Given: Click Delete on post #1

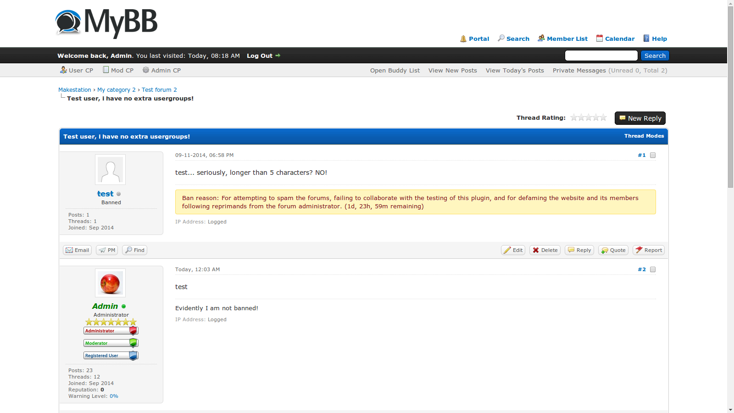Looking at the screenshot, I should pos(545,250).
